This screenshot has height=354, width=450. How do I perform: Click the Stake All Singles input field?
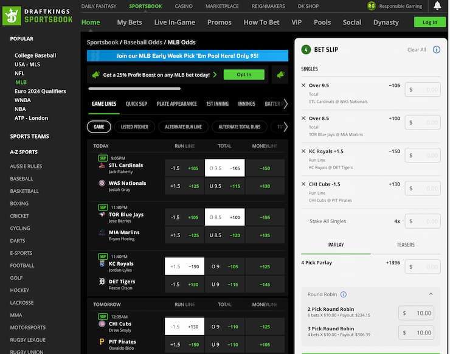[x=423, y=221]
